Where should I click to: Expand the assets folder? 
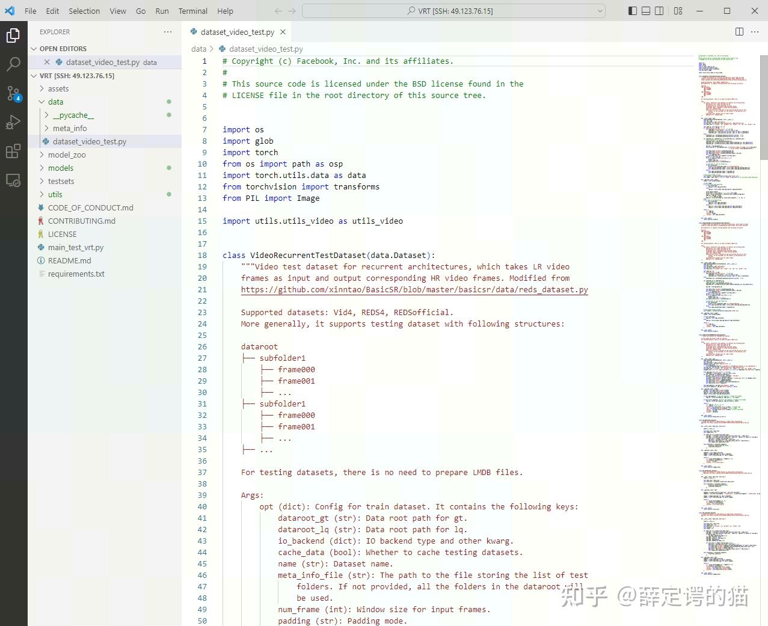click(x=58, y=89)
